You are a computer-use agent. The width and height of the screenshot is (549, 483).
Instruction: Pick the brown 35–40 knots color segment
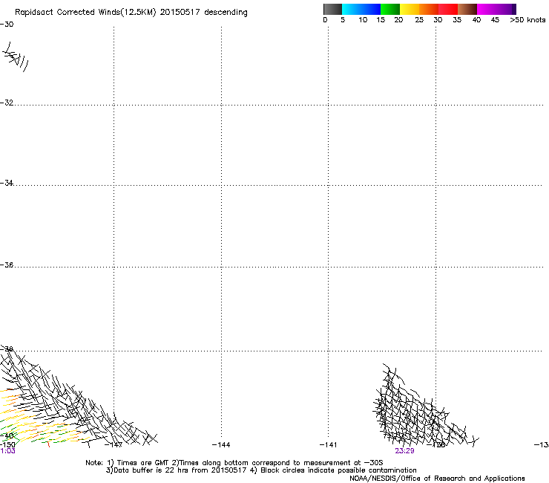[467, 9]
